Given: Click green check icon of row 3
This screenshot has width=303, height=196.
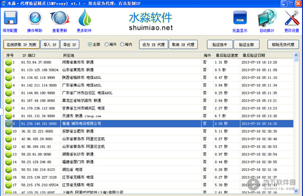Looking at the screenshot, I should pyautogui.click(x=8, y=78).
